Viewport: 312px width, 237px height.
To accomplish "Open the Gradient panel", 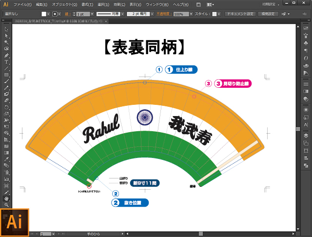I will click(x=306, y=91).
